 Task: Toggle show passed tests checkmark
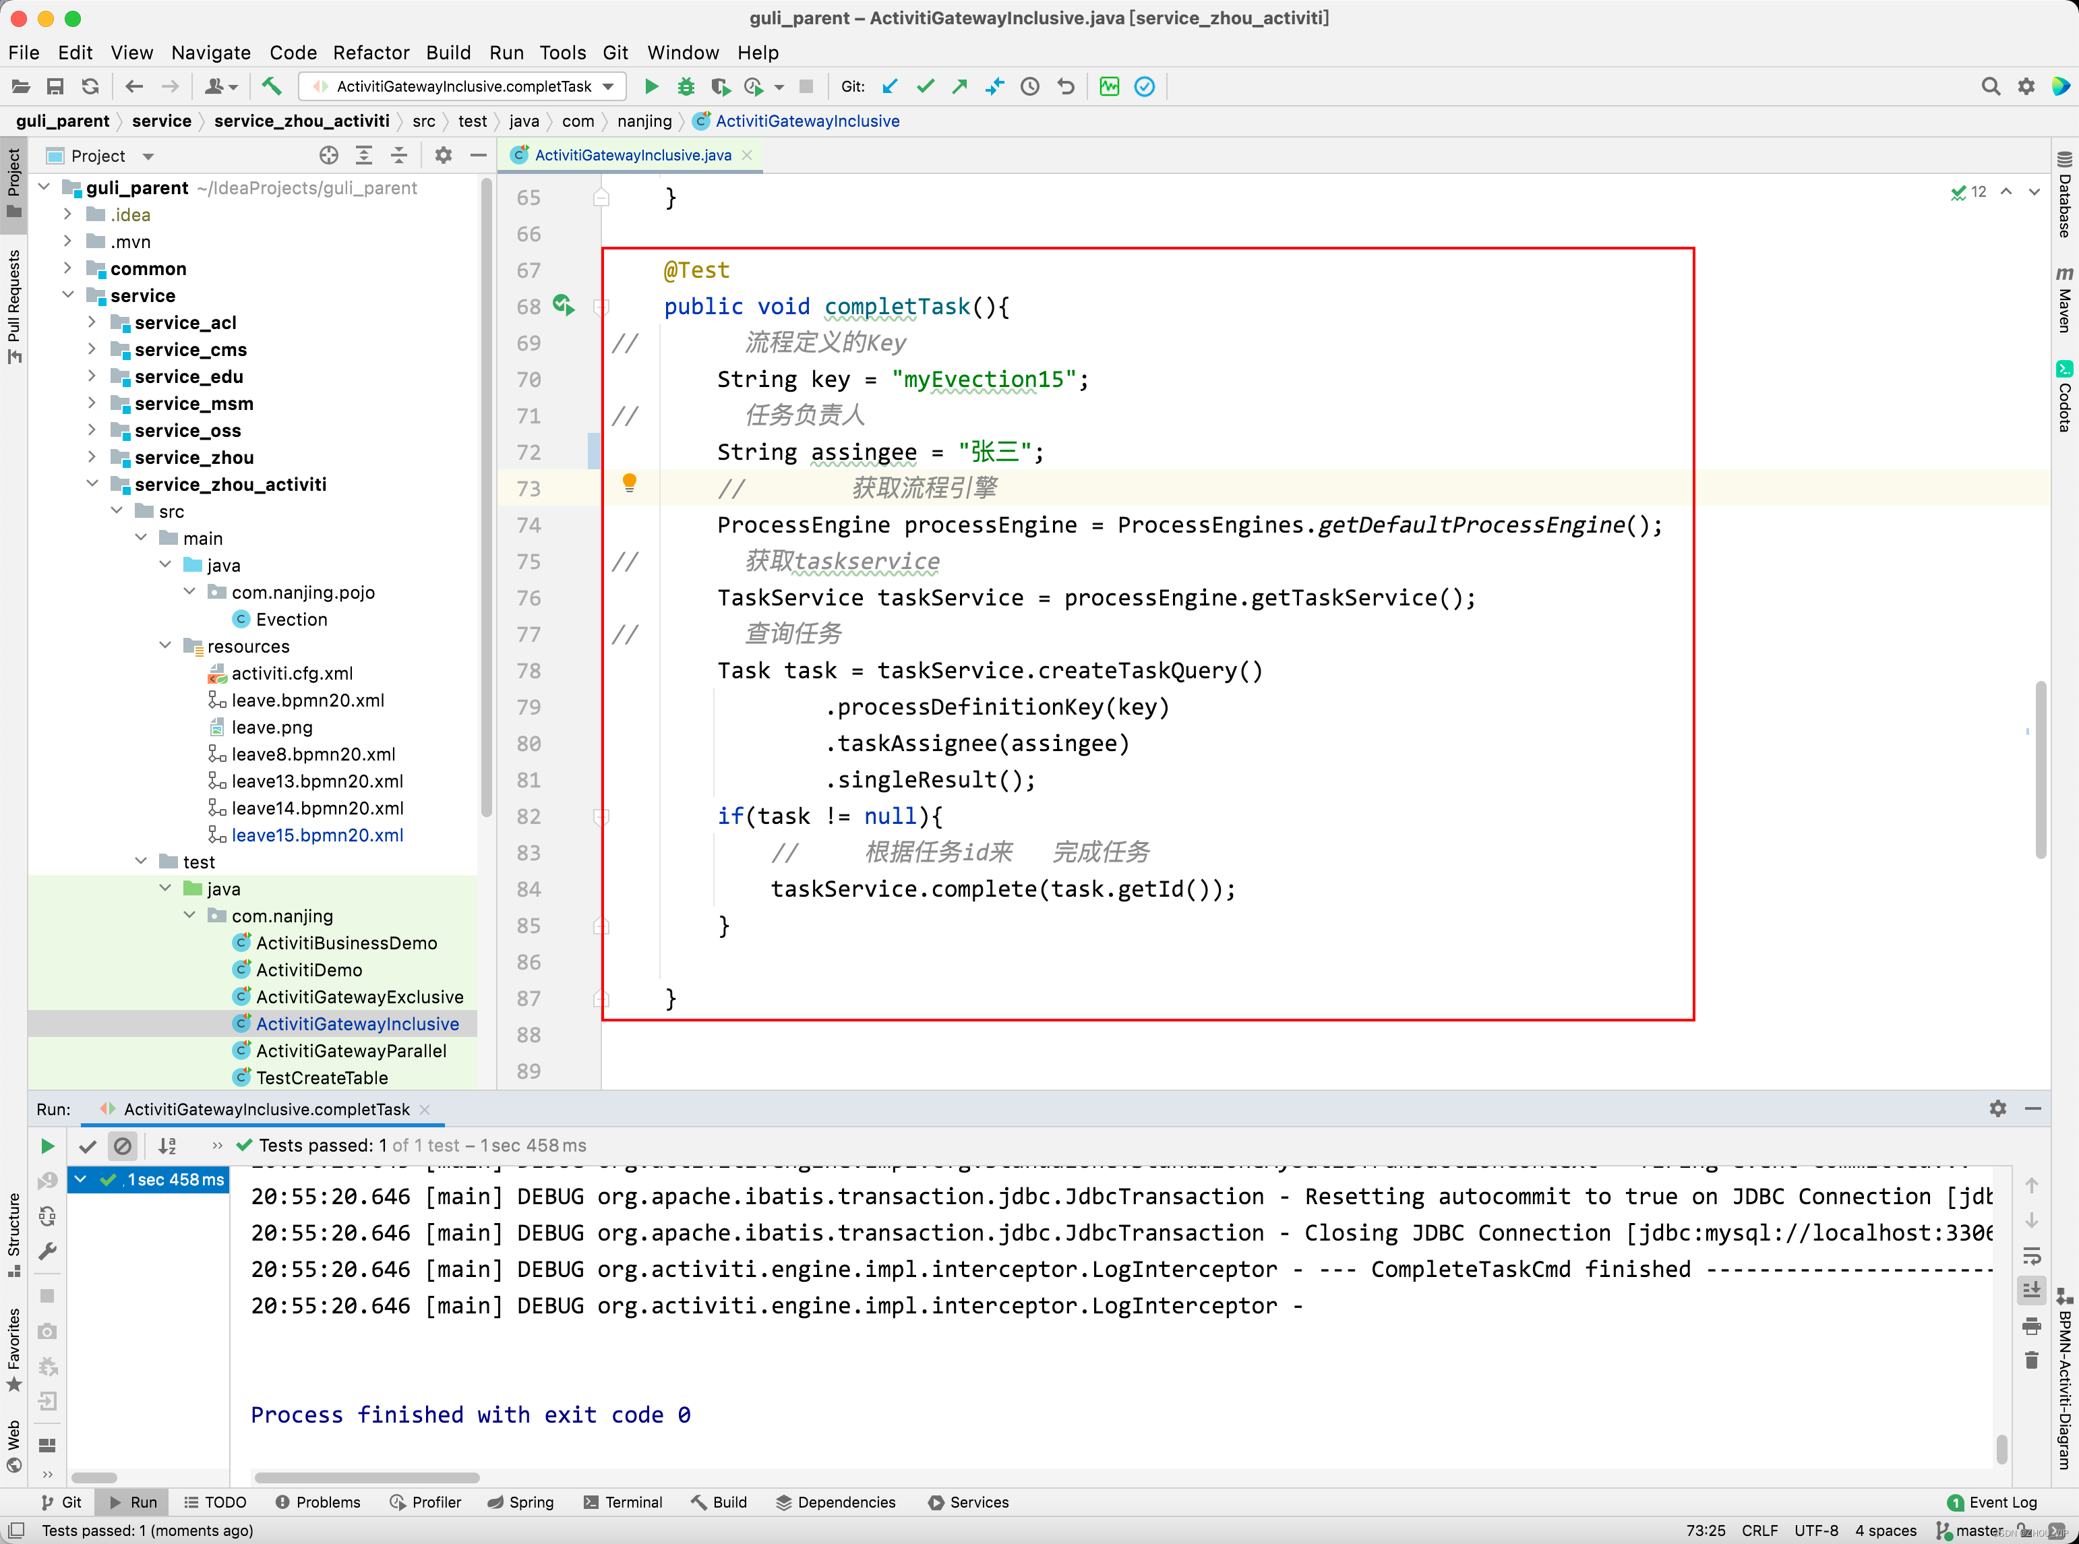tap(88, 1146)
